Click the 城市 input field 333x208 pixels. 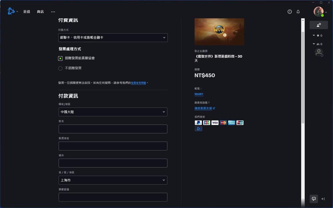coord(113,163)
